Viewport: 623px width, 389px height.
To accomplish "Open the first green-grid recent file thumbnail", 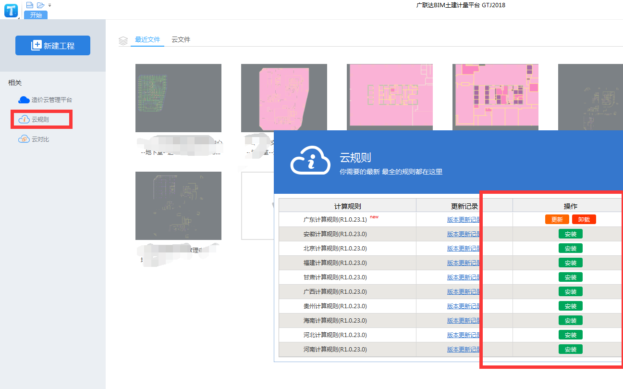I will pyautogui.click(x=178, y=98).
